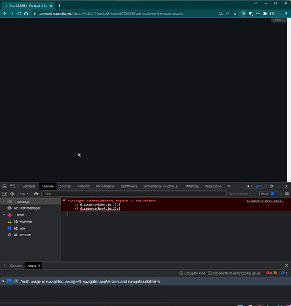This screenshot has height=306, width=291.
Task: Switch to the Elements tab
Action: [x=29, y=186]
